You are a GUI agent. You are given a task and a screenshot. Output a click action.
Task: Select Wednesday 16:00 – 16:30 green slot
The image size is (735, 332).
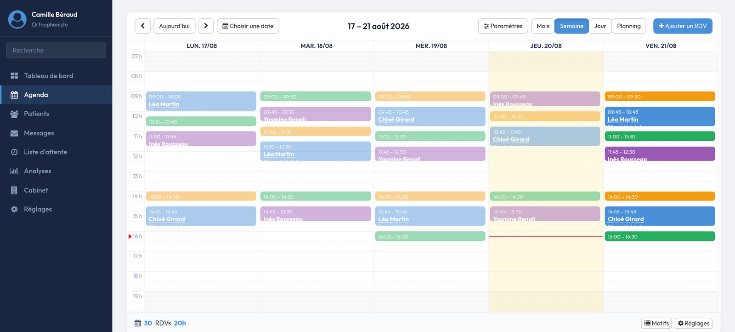(x=430, y=236)
